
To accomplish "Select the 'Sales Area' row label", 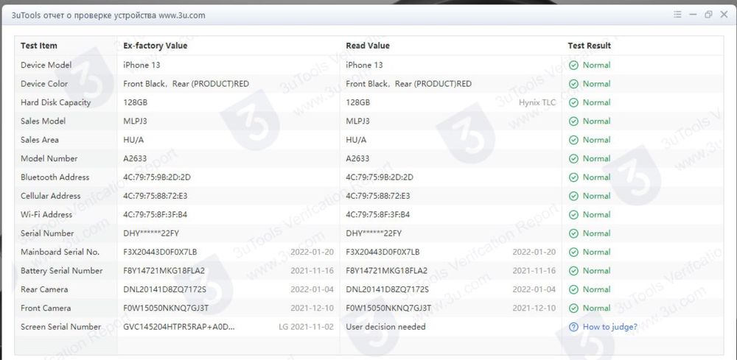I will click(40, 140).
